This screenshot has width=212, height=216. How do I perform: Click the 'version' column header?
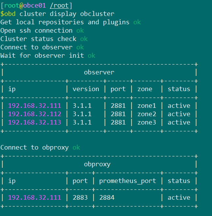point(86,89)
